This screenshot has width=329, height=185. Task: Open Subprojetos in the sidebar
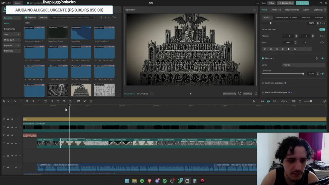pyautogui.click(x=10, y=29)
